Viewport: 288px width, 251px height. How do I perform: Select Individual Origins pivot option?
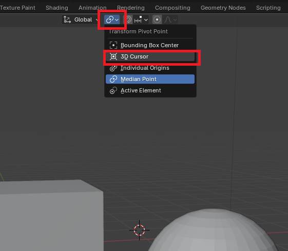tap(150, 68)
